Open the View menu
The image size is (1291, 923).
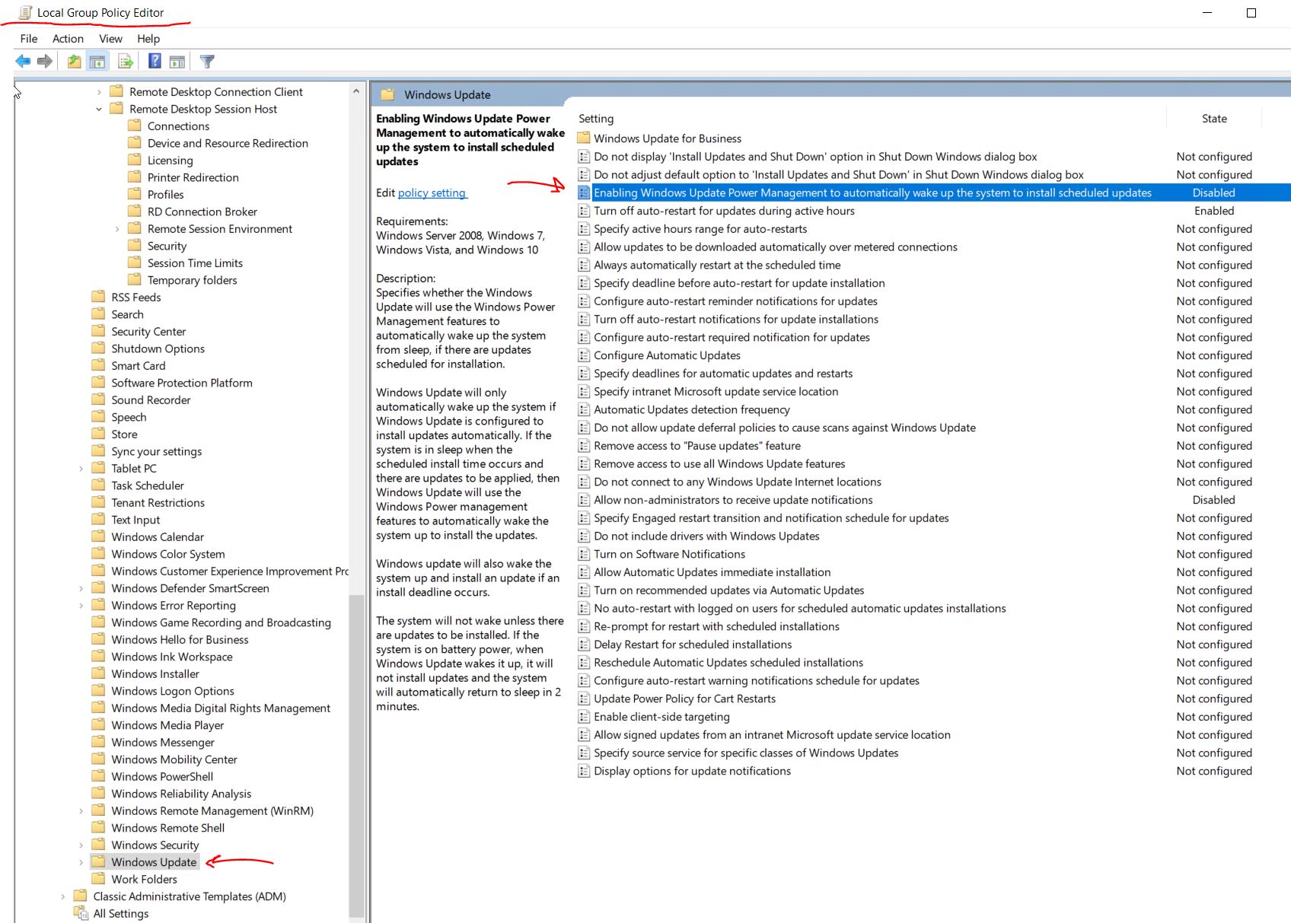(x=110, y=39)
